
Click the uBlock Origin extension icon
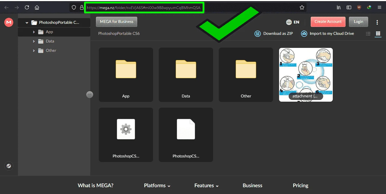(x=359, y=8)
